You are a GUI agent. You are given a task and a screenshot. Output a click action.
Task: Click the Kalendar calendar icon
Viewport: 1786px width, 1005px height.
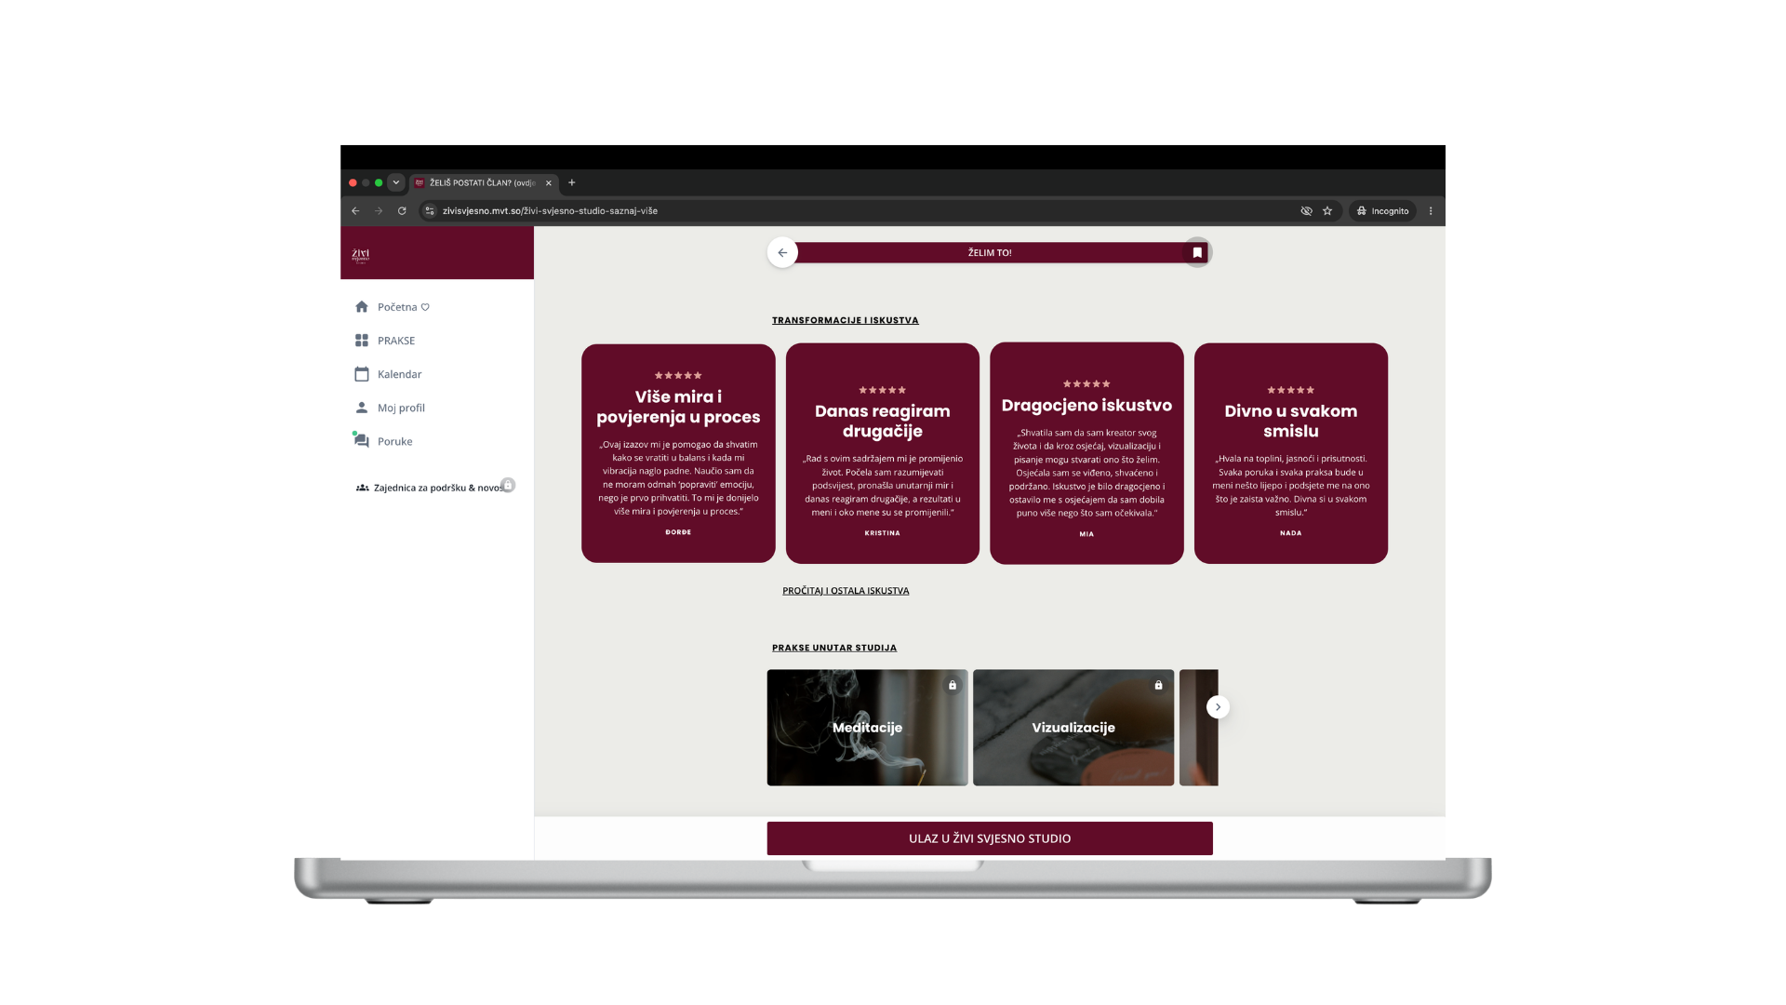(x=362, y=374)
